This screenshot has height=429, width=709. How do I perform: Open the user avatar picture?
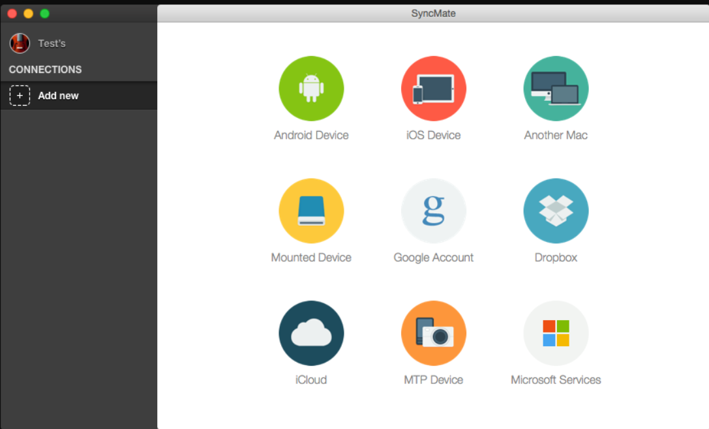coord(20,44)
